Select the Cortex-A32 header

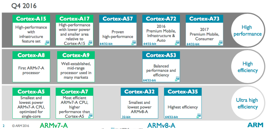139,91
